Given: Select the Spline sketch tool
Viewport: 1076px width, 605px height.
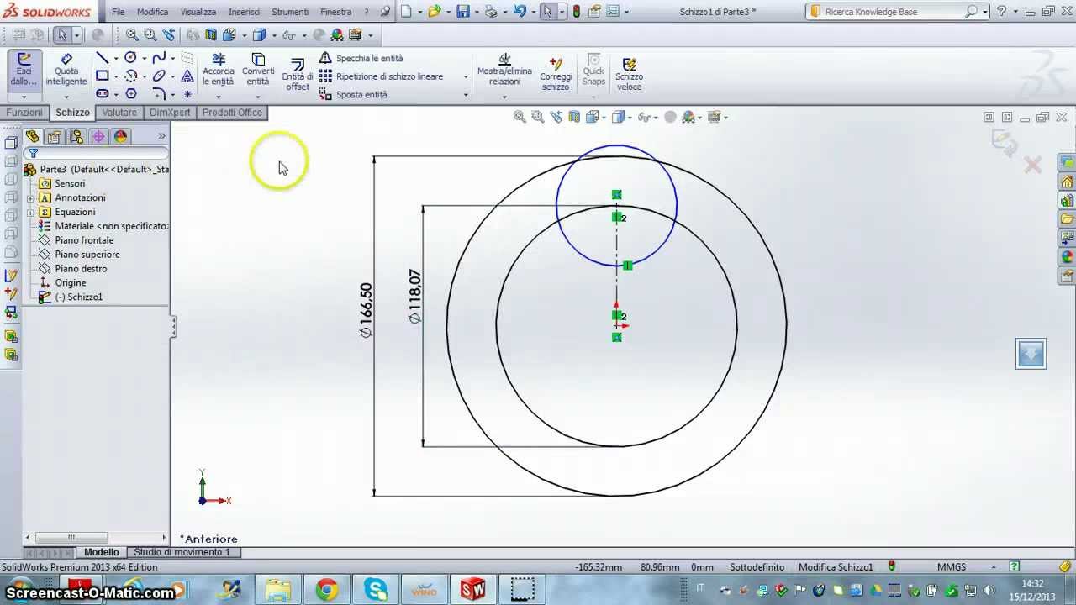Looking at the screenshot, I should click(159, 58).
